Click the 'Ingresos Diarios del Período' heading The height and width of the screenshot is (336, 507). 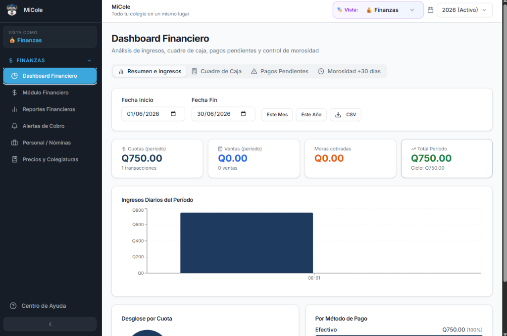[x=157, y=200]
